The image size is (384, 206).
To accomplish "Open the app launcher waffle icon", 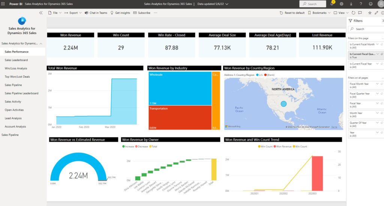I will point(3,4).
